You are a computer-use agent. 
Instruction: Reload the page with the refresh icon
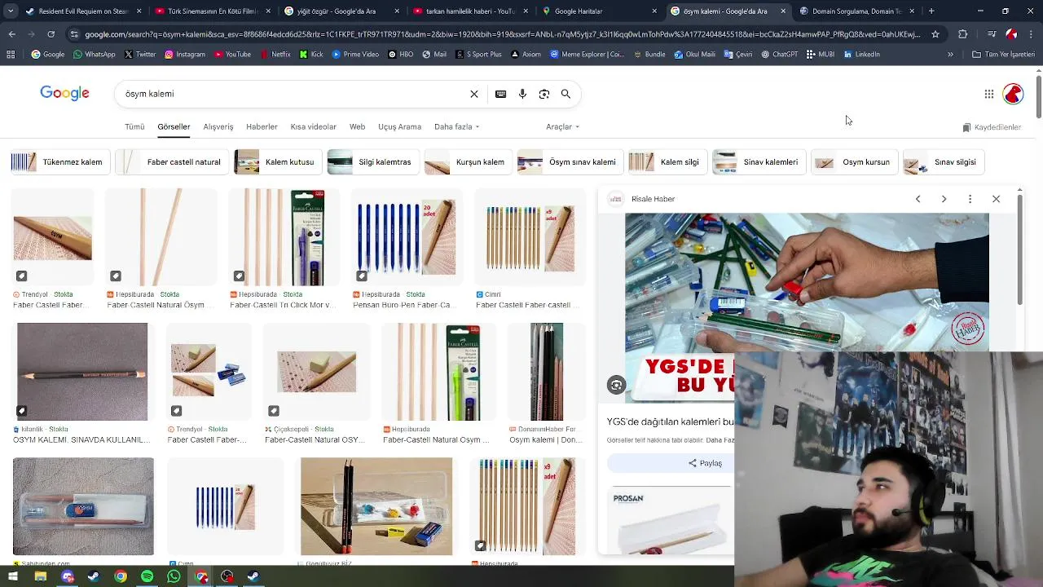point(51,34)
